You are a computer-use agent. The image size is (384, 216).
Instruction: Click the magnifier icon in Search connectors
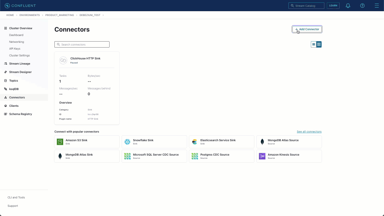[x=58, y=44]
